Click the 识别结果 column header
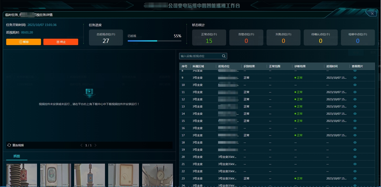 click(249, 66)
